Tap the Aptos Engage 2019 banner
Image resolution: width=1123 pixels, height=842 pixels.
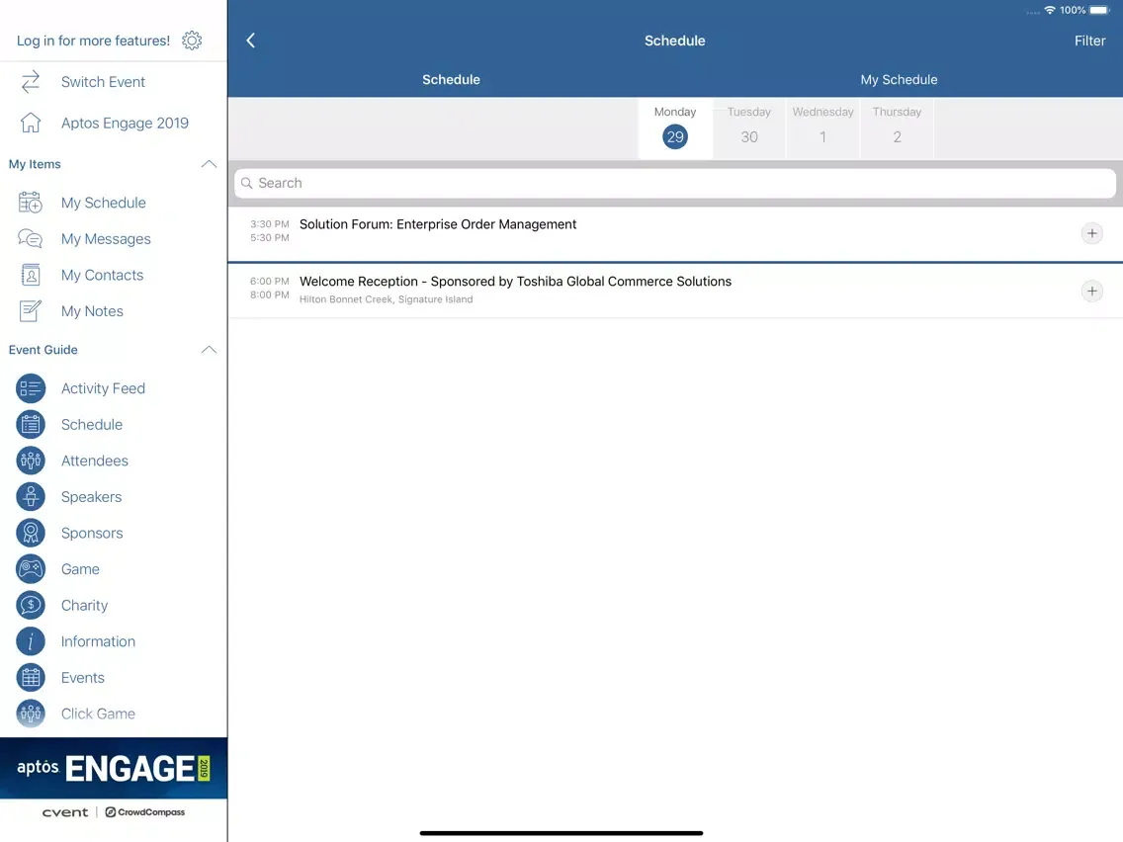point(114,768)
